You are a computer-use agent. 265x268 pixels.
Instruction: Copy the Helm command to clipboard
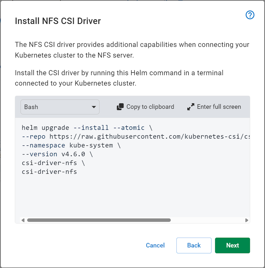click(145, 107)
